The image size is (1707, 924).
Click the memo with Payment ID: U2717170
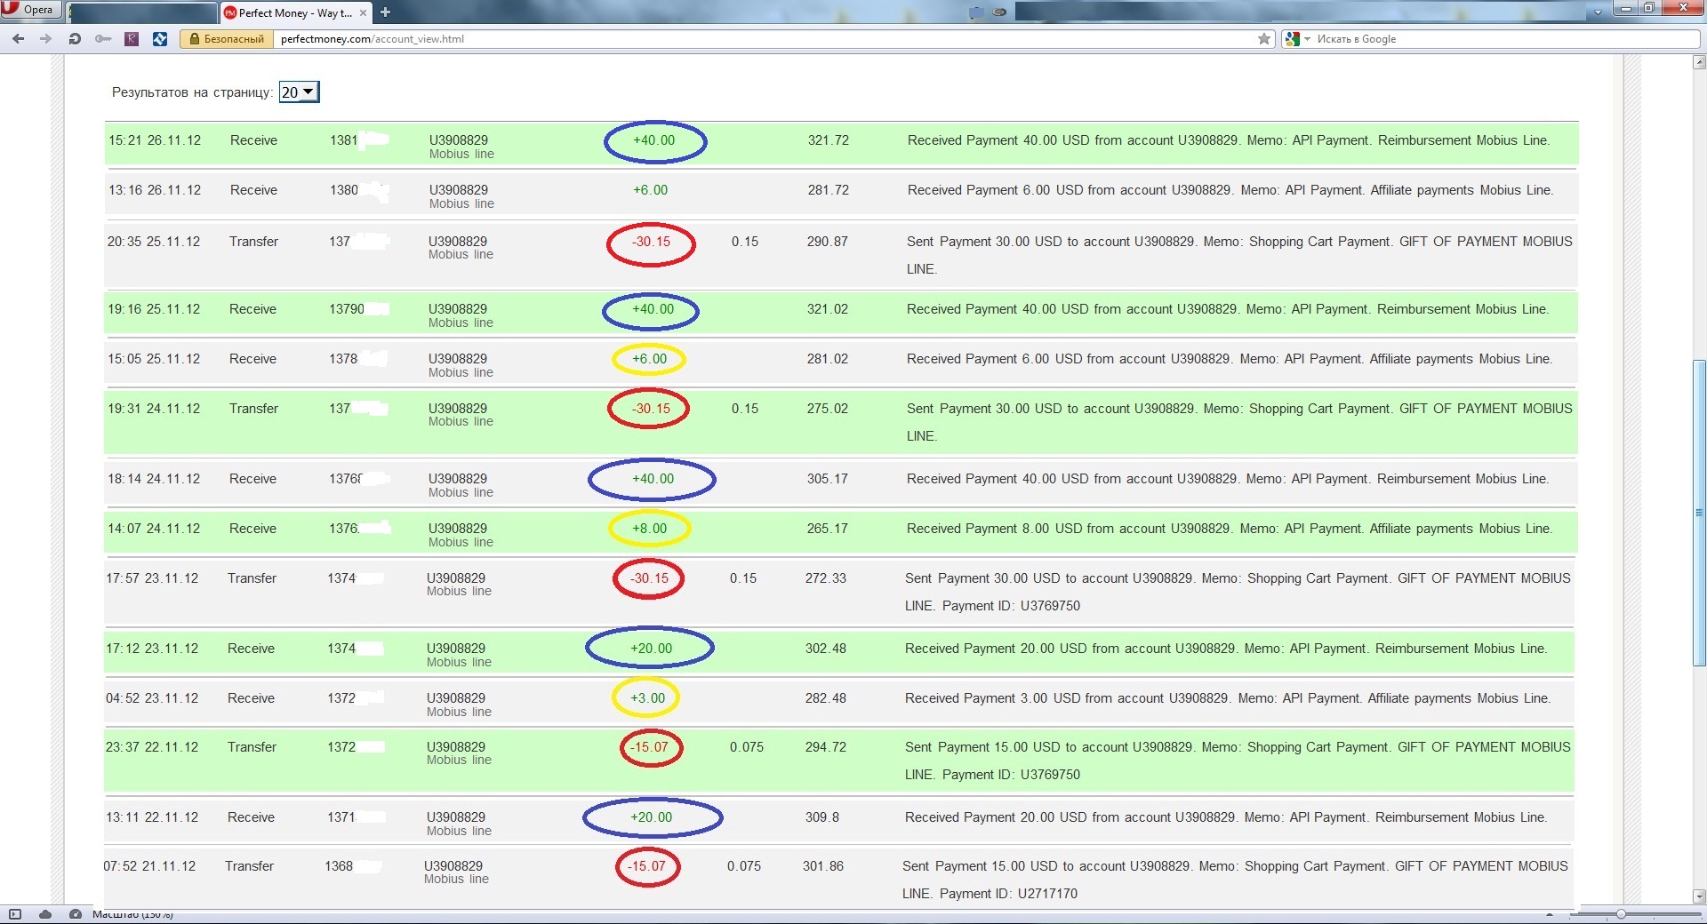(x=1235, y=880)
